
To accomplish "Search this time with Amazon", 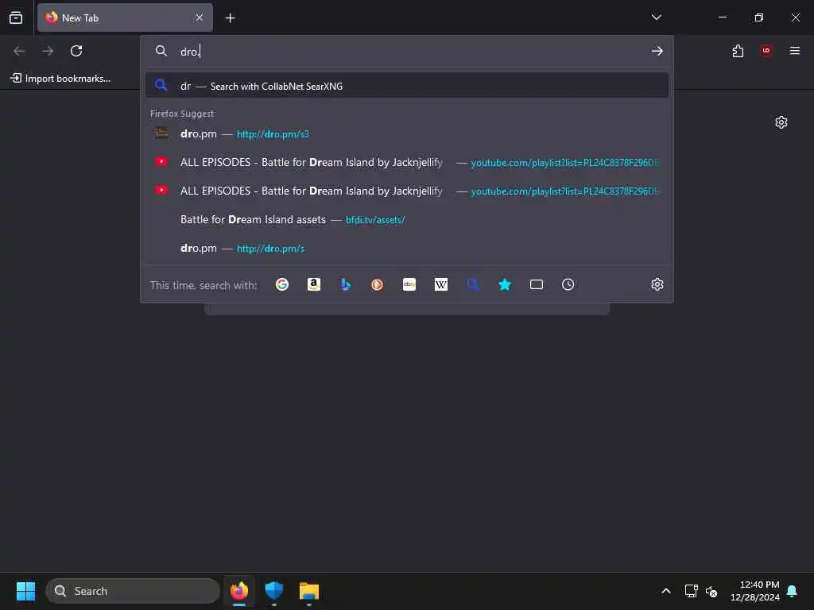I will pos(313,284).
